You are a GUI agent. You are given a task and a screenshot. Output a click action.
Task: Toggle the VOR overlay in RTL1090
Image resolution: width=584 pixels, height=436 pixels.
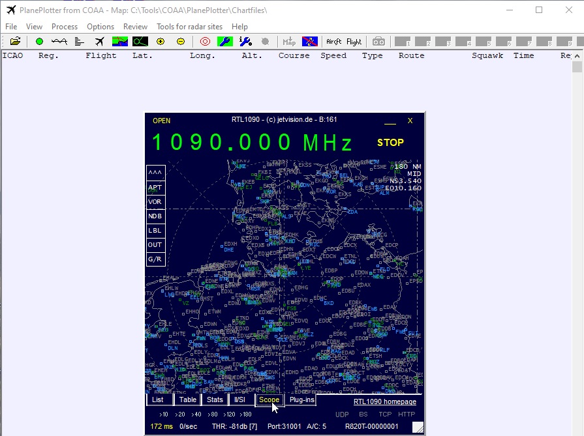click(156, 201)
